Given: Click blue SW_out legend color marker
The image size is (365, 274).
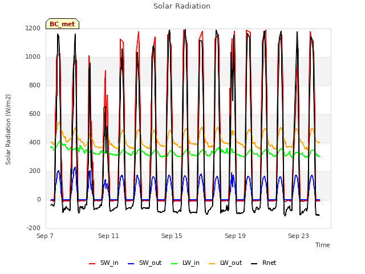Looking at the screenshot, I should pos(131,264).
